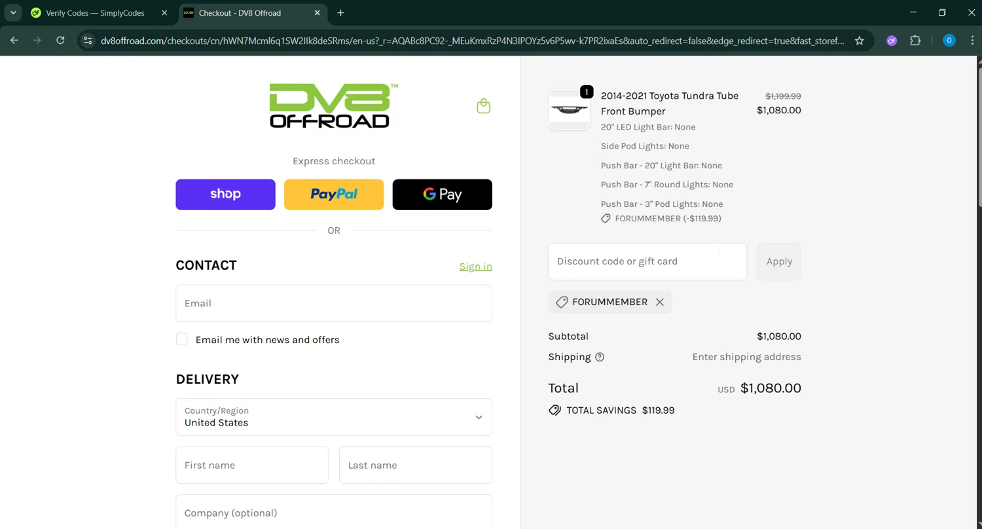982x529 pixels.
Task: Click the Push Bar - 20" Light Bar text
Action: point(661,166)
